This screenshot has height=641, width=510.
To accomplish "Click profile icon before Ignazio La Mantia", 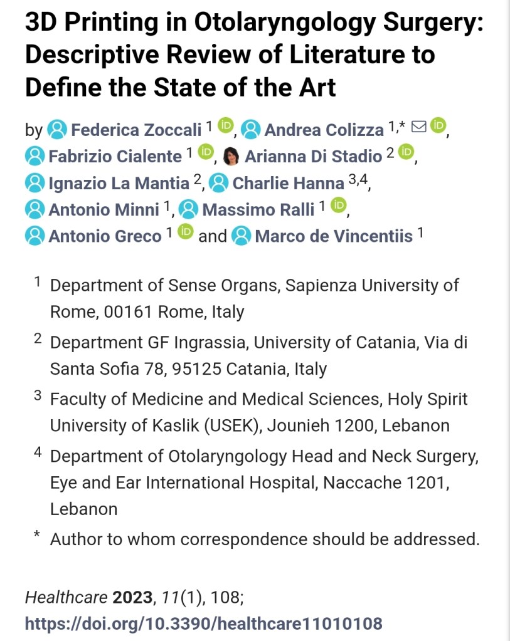I will click(x=35, y=183).
